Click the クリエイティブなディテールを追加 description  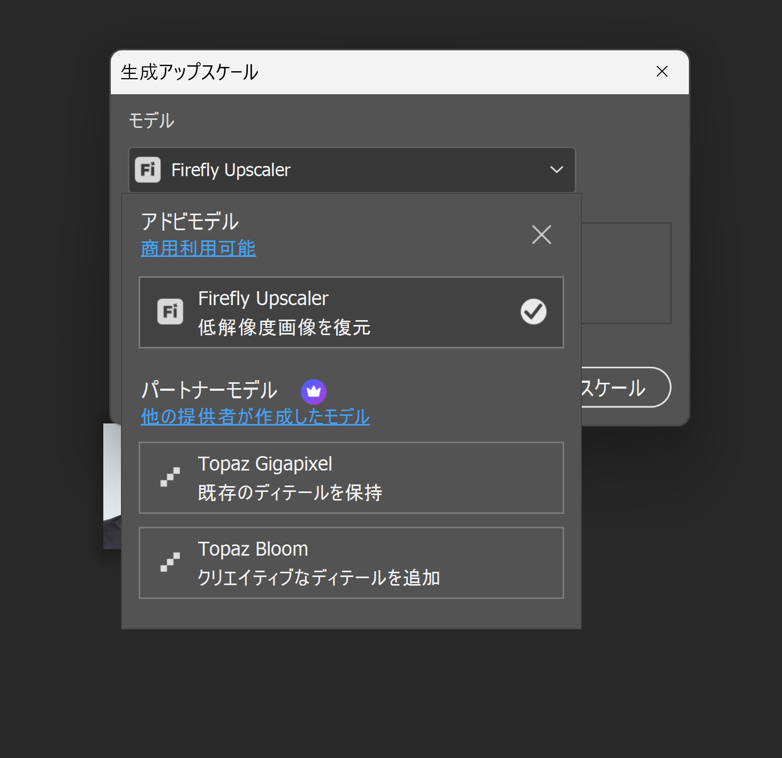tap(319, 578)
